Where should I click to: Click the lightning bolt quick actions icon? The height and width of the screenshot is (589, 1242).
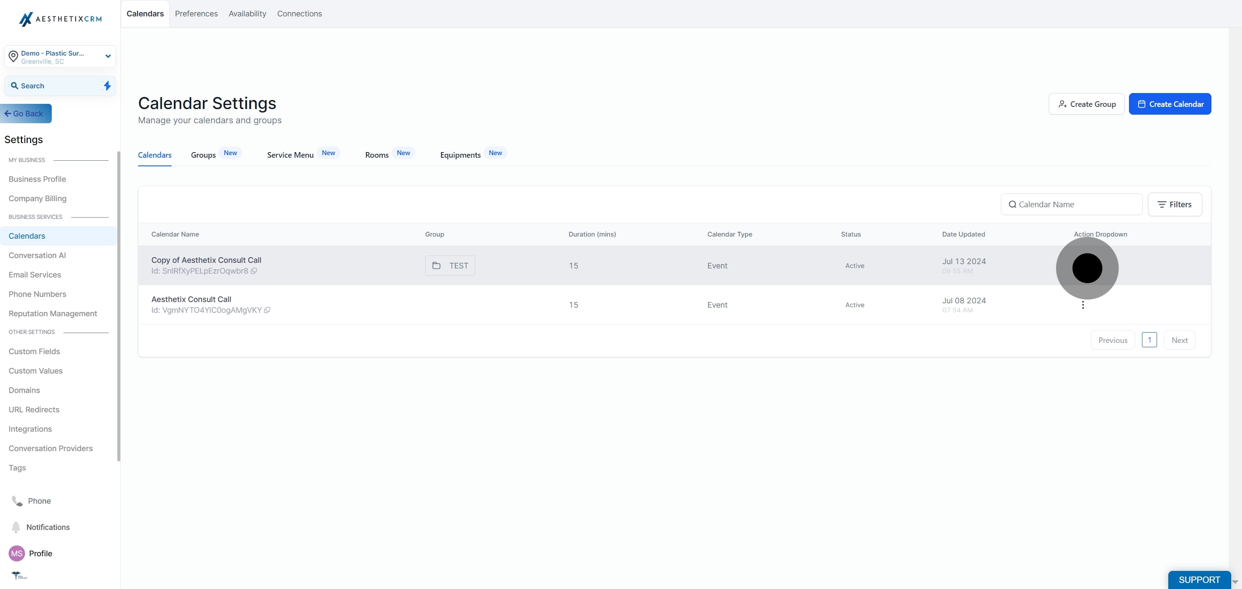pos(107,86)
